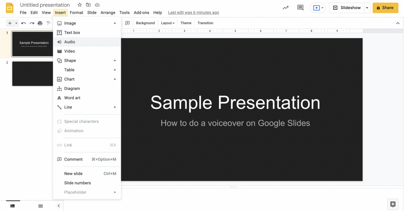
Task: Move presentation to folder icon
Action: 88,5
